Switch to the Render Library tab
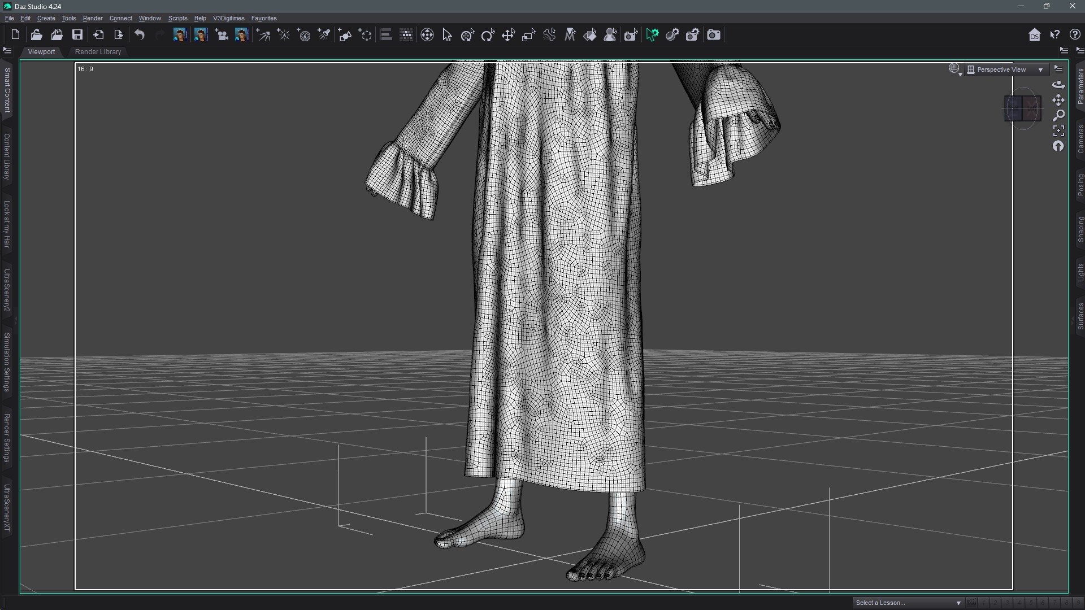The width and height of the screenshot is (1085, 610). [98, 51]
